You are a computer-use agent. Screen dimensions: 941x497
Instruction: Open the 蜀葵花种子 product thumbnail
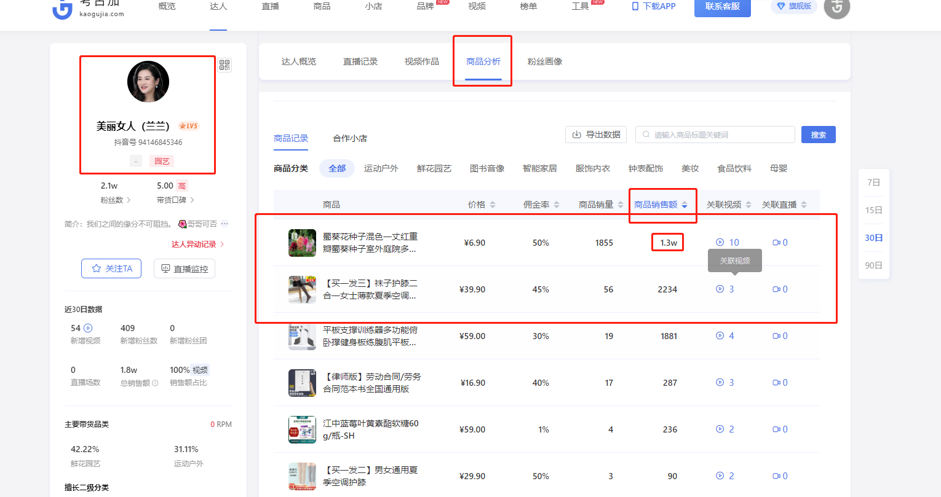302,243
